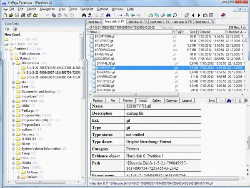Click the filter funnel in Created column
Screen dimensions: 250x188
pos(198,32)
